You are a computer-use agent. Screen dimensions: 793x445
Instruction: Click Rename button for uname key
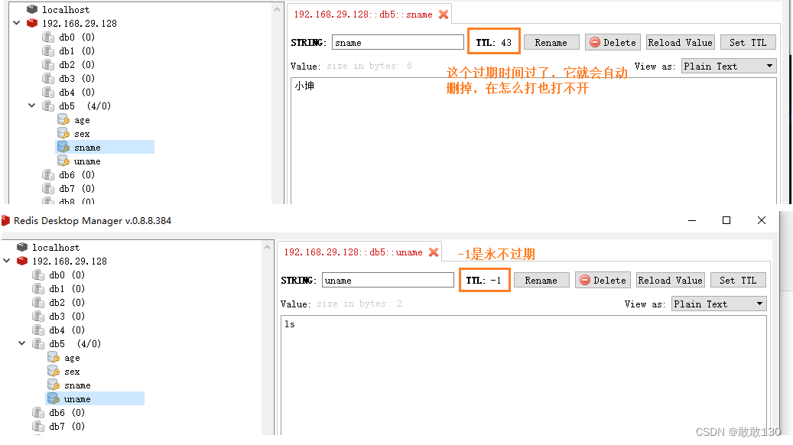(x=541, y=280)
